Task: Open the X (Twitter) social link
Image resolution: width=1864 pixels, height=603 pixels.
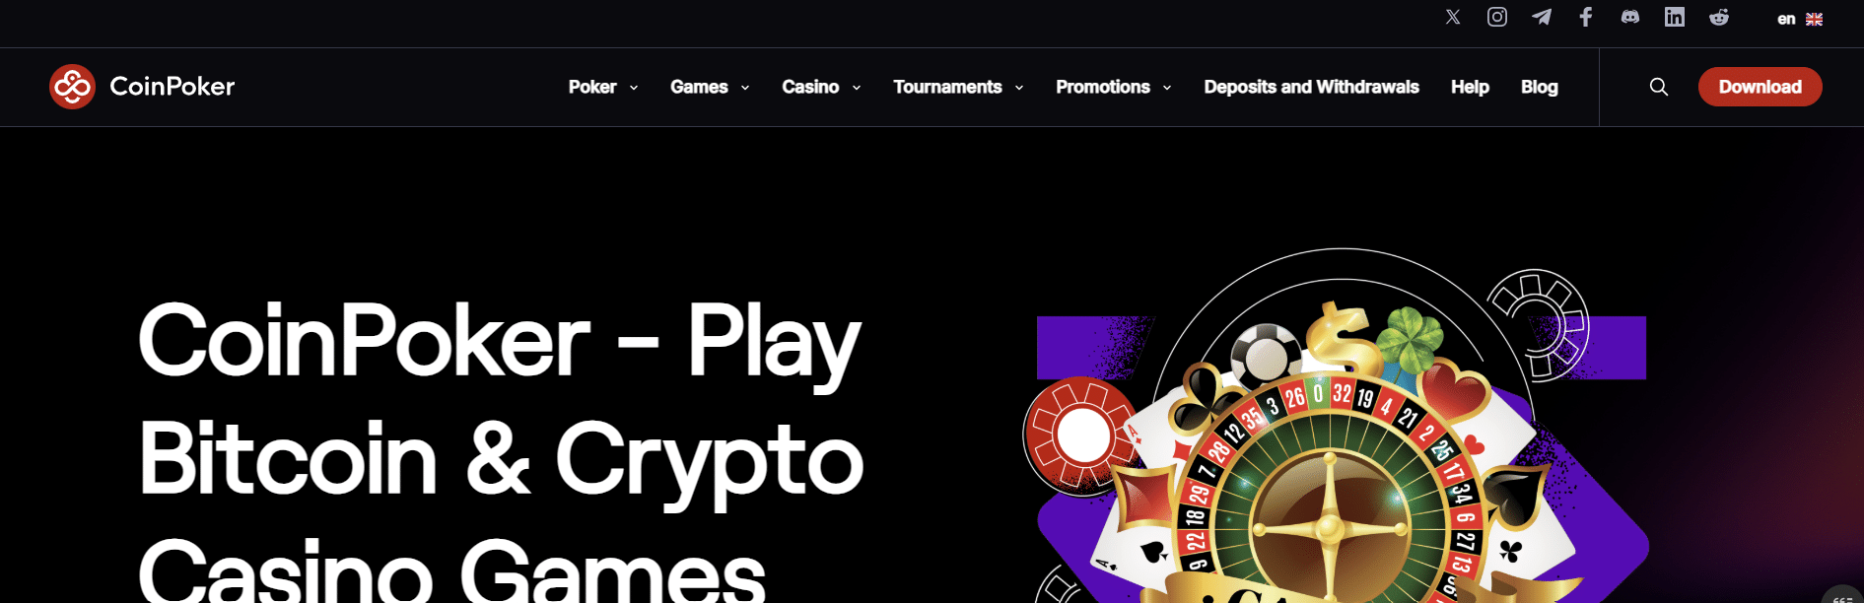Action: coord(1453,17)
